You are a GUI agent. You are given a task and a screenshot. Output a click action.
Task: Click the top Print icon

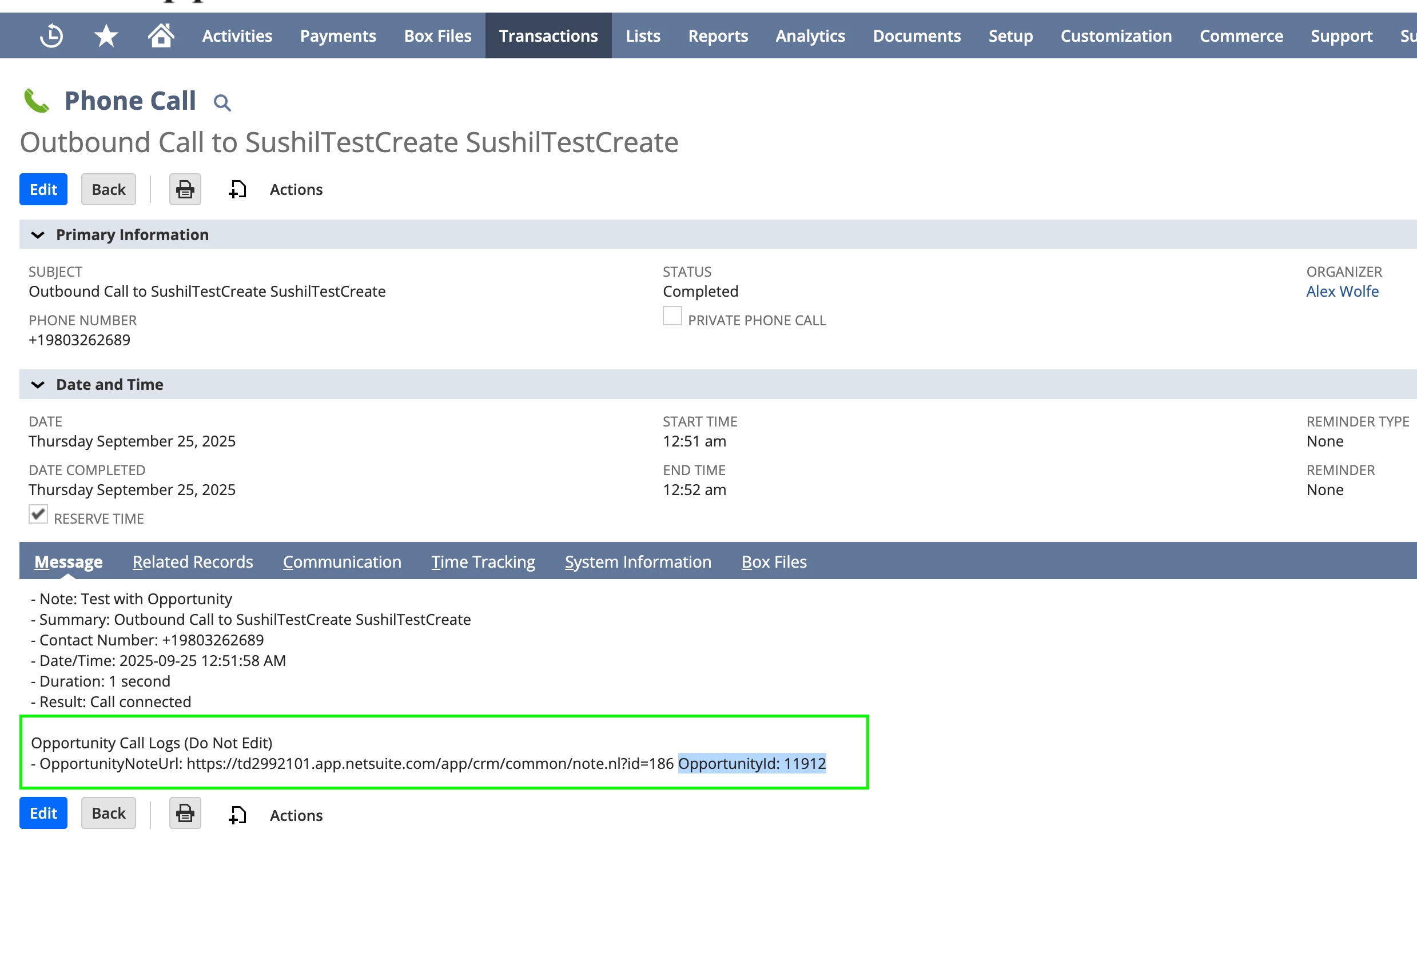tap(185, 190)
